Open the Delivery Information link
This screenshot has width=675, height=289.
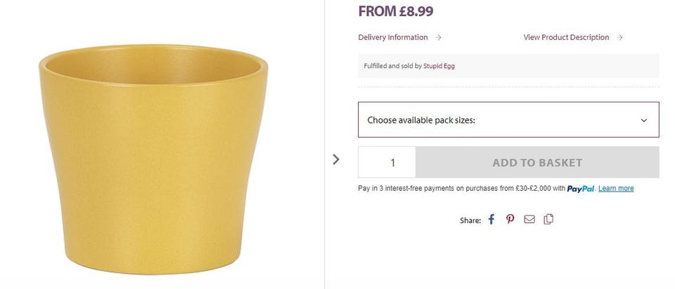pos(393,38)
